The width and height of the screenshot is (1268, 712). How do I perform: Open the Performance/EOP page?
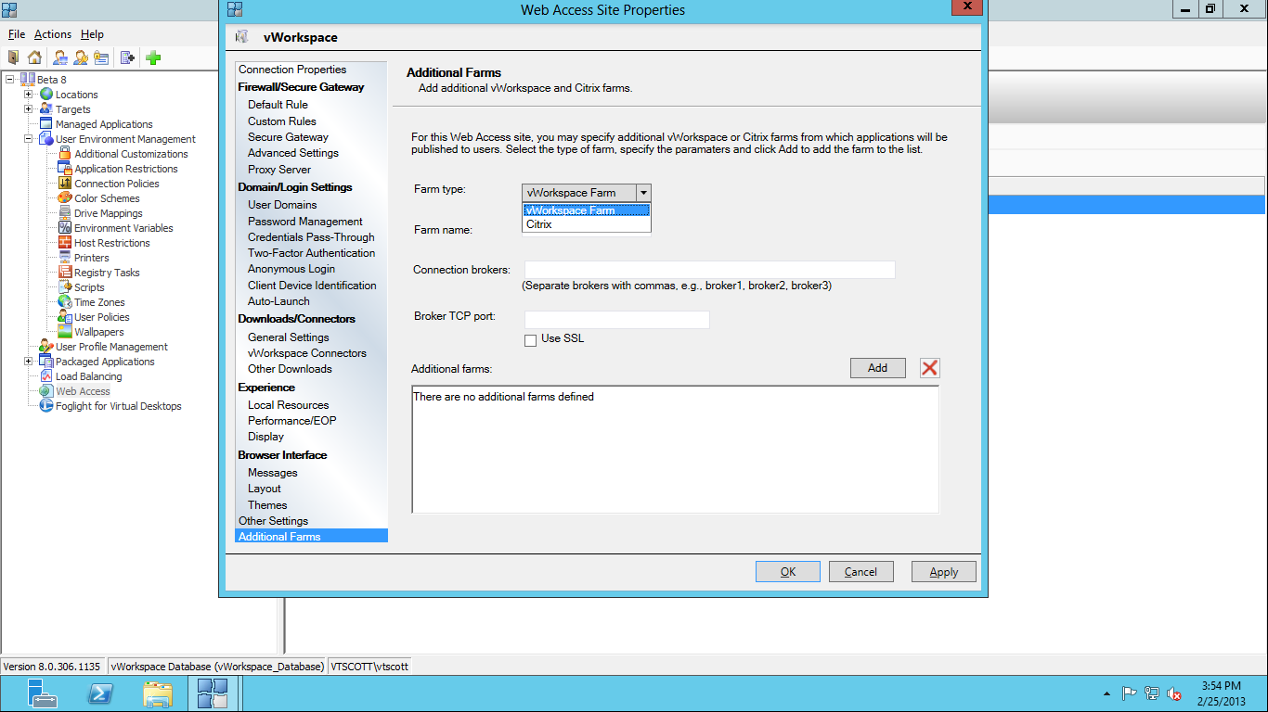291,421
